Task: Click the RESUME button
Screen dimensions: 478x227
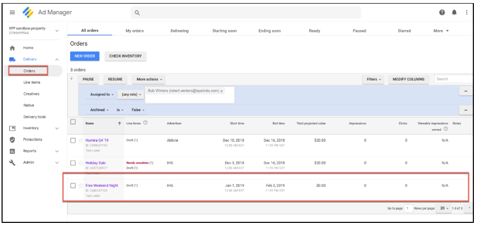Action: pyautogui.click(x=115, y=79)
